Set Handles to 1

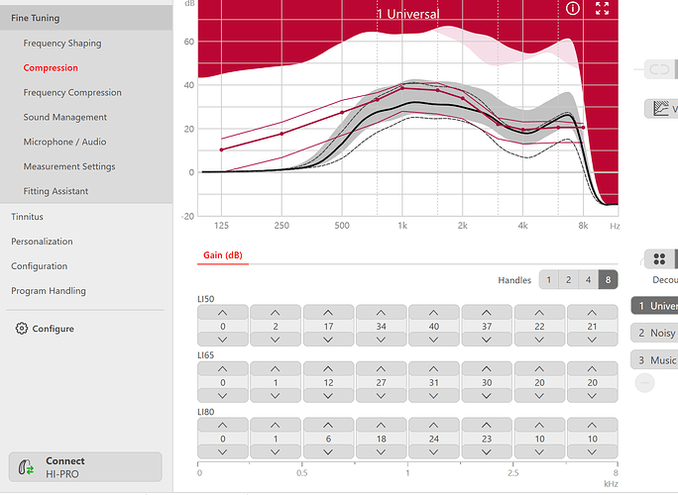[x=548, y=280]
